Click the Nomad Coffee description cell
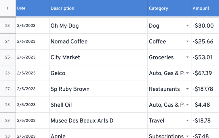219x138 pixels. (98, 41)
